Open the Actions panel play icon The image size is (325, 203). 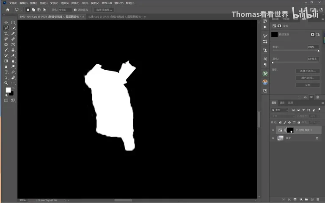click(265, 27)
